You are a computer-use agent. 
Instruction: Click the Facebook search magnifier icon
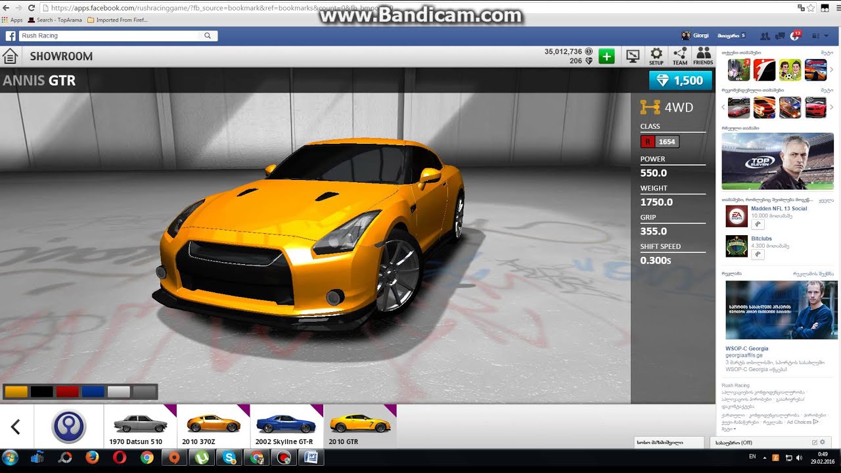tap(208, 35)
